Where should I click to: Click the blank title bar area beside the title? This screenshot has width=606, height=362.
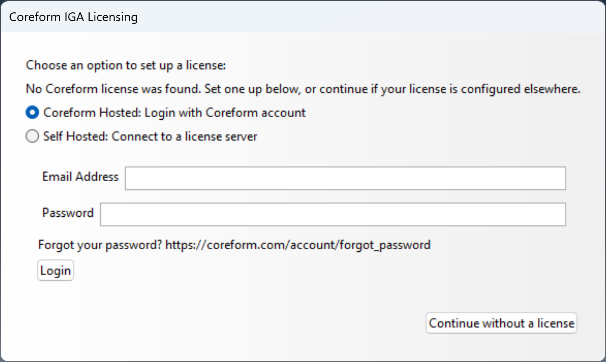click(372, 17)
